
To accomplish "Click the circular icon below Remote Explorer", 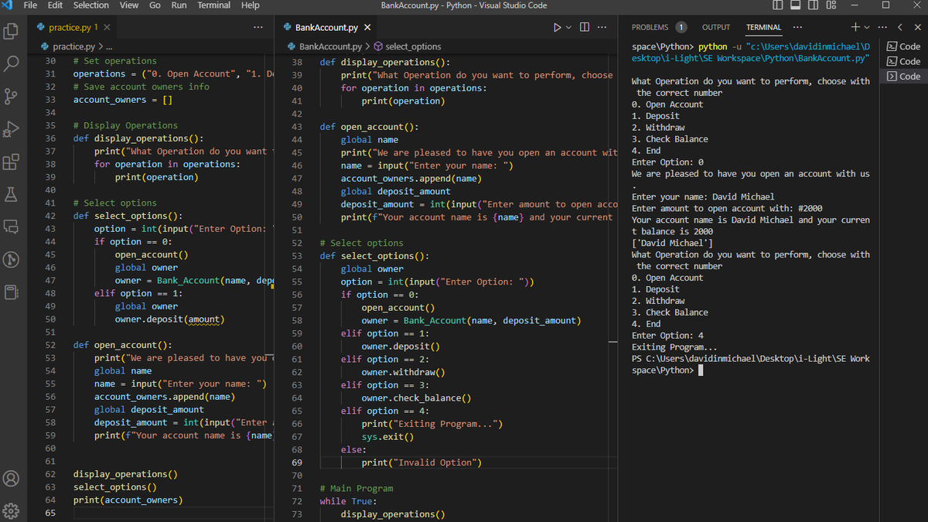I will pyautogui.click(x=11, y=259).
